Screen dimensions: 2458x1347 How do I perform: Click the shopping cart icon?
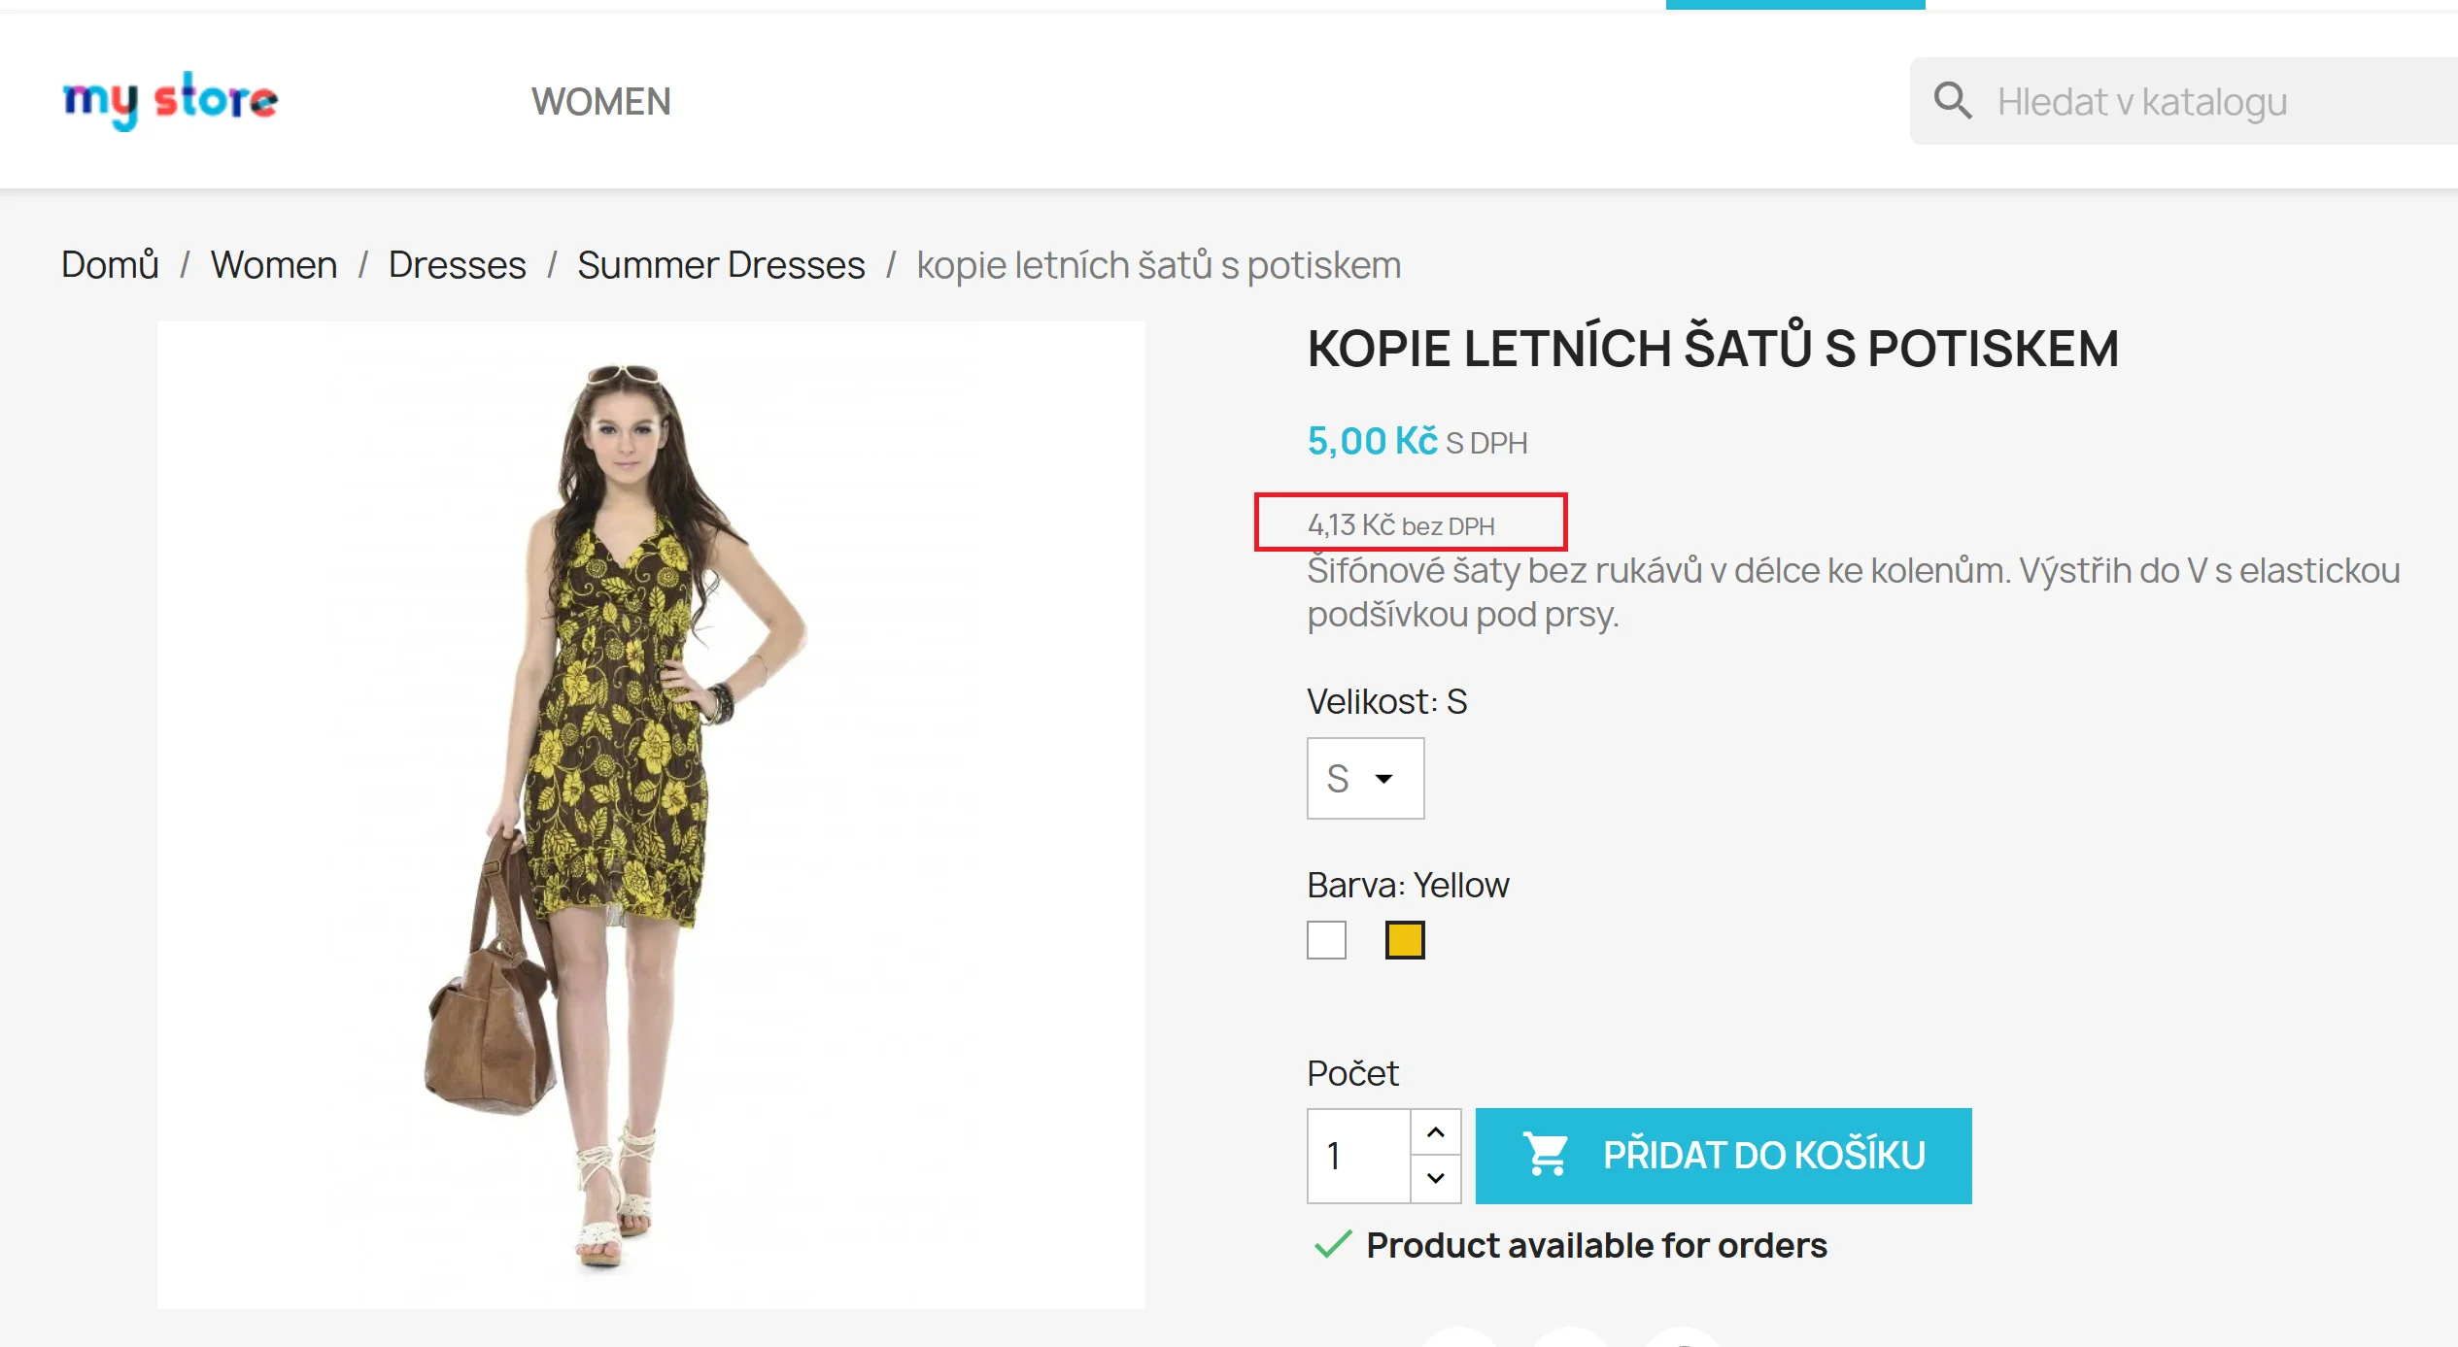(1545, 1155)
